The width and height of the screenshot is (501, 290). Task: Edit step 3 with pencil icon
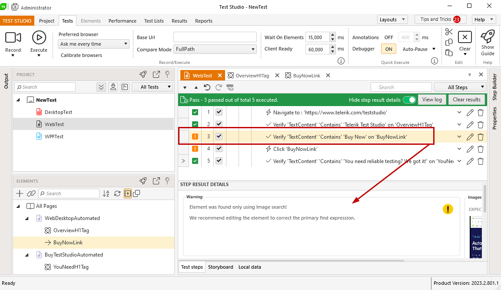tap(470, 137)
